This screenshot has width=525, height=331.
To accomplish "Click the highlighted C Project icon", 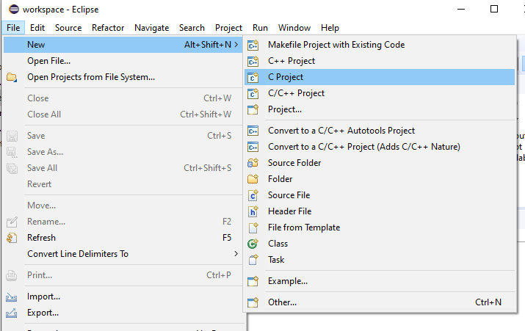I will [253, 77].
